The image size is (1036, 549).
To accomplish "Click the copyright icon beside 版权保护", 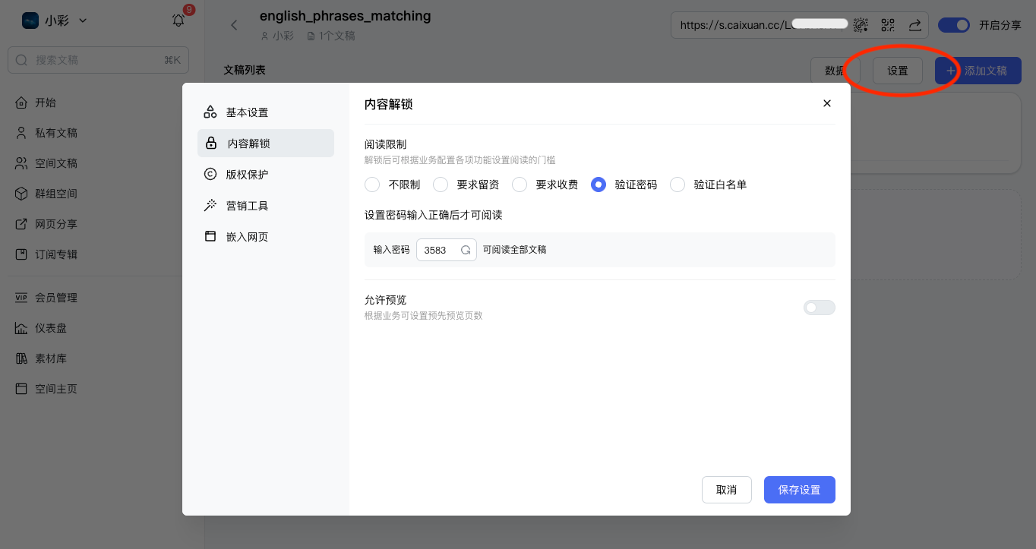I will [x=210, y=175].
